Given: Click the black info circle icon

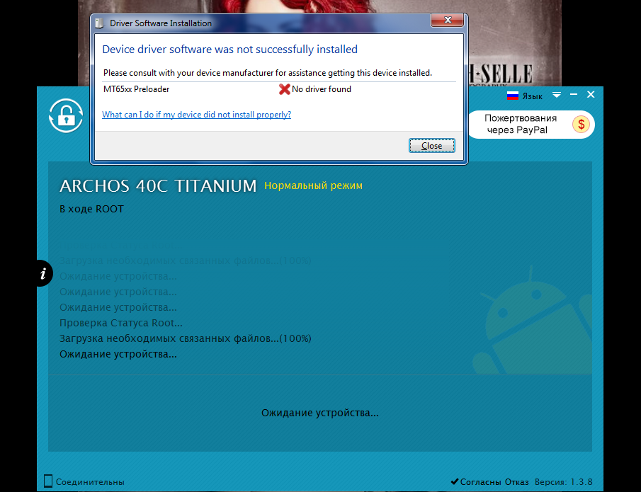Looking at the screenshot, I should pos(44,273).
